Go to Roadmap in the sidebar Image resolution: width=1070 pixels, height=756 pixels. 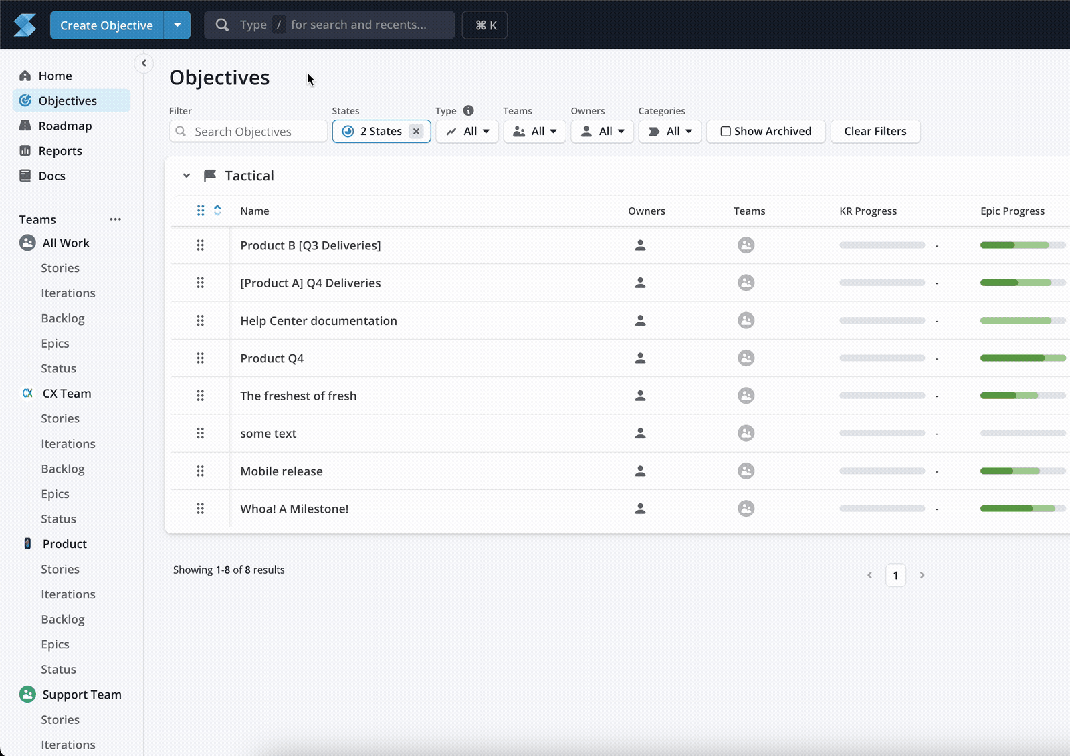[65, 126]
